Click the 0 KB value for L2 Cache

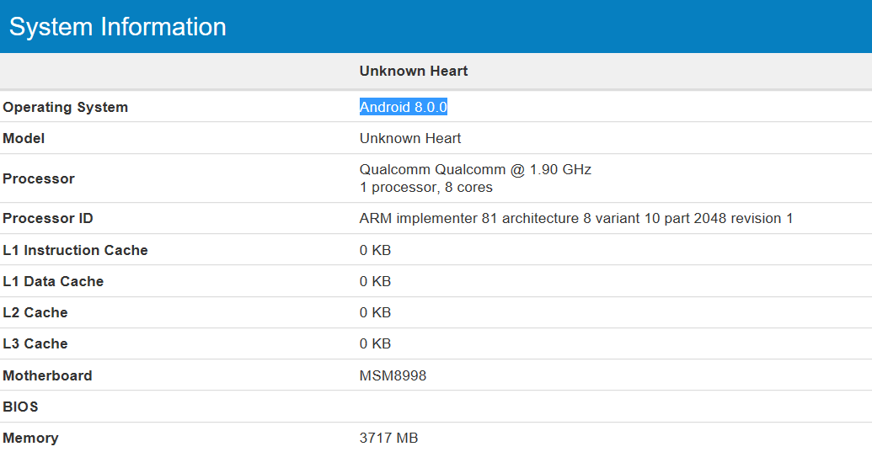[x=375, y=312]
